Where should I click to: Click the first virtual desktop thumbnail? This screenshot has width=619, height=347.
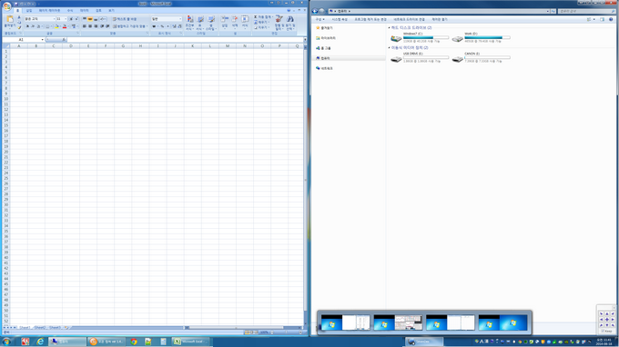click(345, 322)
